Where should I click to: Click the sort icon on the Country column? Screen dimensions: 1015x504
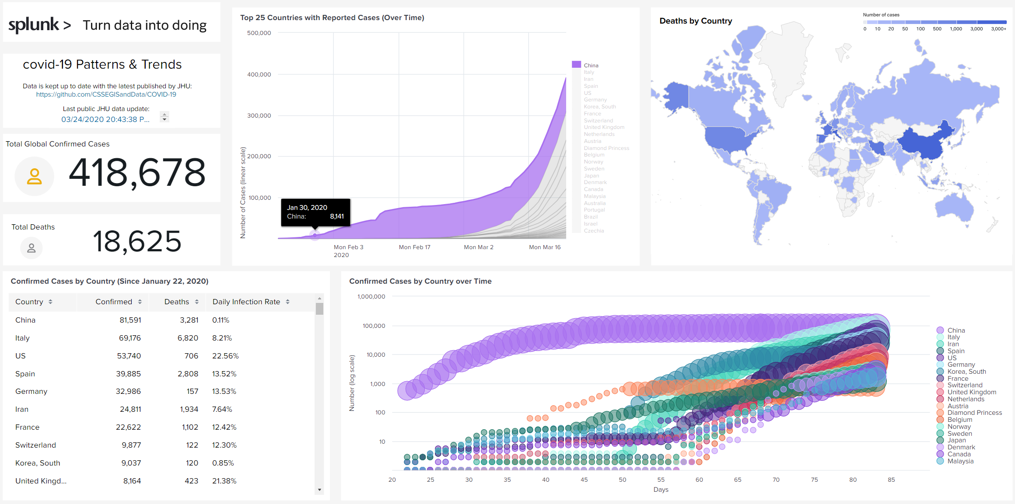coord(51,302)
